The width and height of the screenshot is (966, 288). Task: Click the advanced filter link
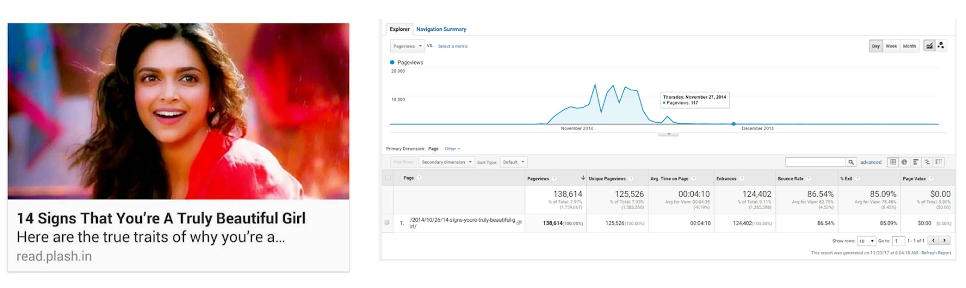pyautogui.click(x=870, y=162)
